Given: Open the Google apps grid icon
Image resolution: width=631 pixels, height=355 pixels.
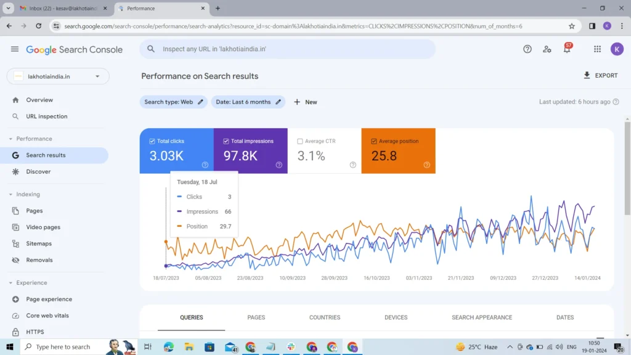Looking at the screenshot, I should [x=597, y=49].
